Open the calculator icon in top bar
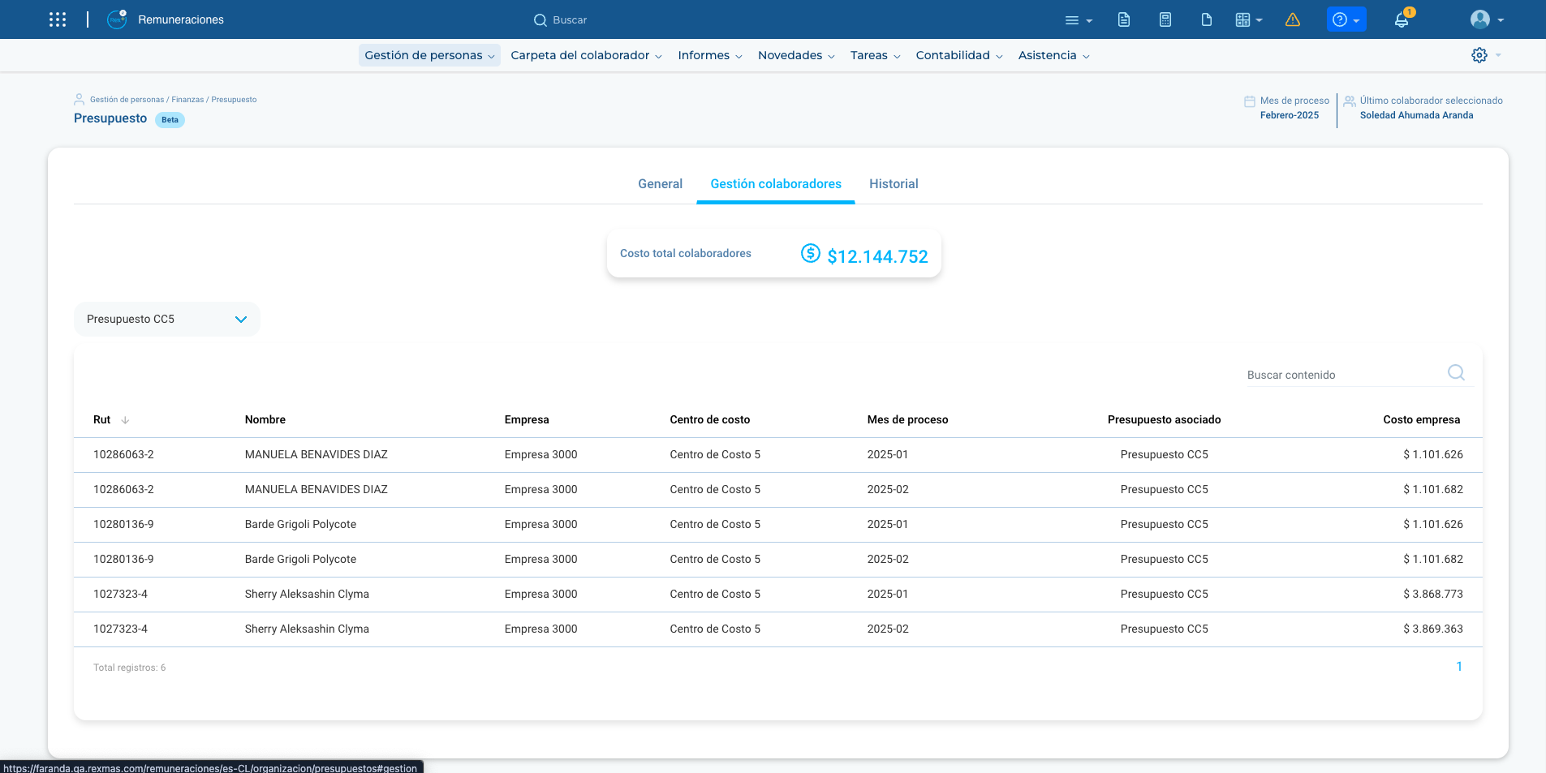The width and height of the screenshot is (1546, 773). 1165,19
